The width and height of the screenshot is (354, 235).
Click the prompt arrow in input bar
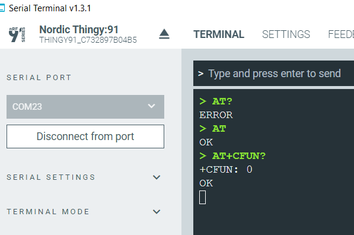click(200, 74)
